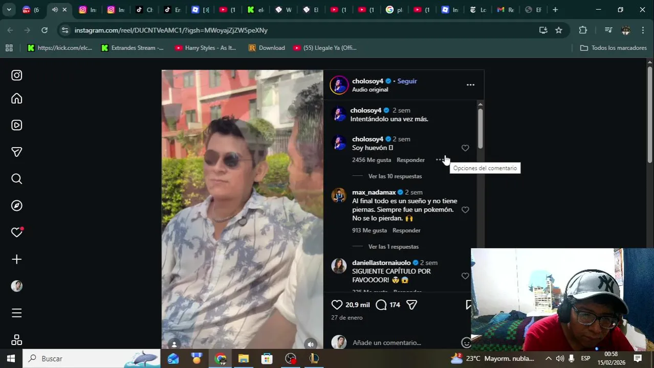The width and height of the screenshot is (654, 368).
Task: Open post options three dots beside Seguir
Action: (x=470, y=85)
